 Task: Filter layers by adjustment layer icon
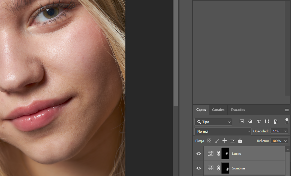tap(250, 122)
